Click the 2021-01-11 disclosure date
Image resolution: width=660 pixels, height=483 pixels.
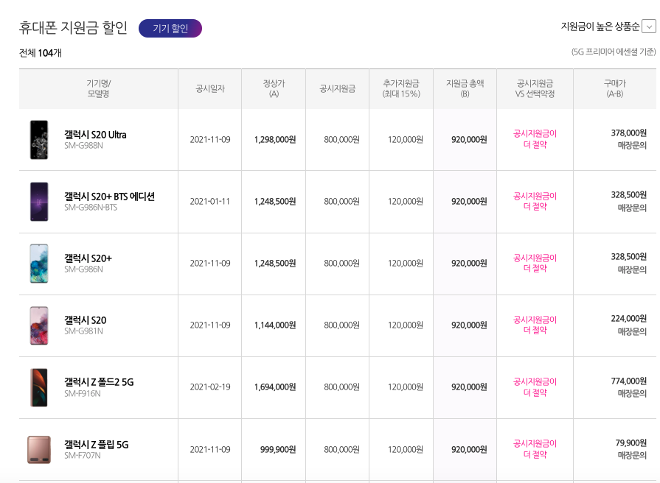click(x=210, y=201)
